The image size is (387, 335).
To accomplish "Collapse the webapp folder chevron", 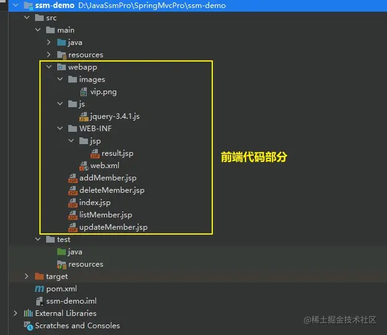I will pos(49,67).
